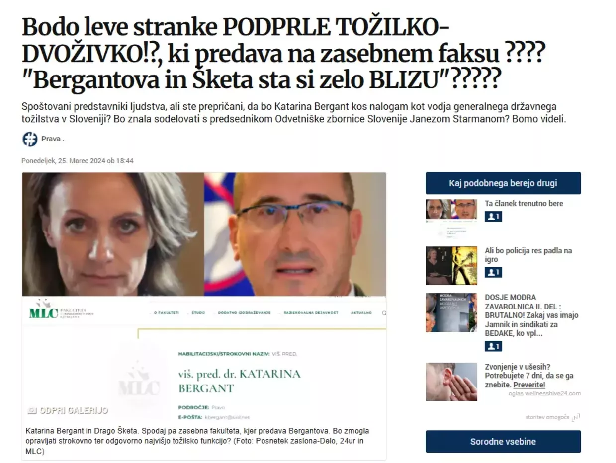Open the Kaj podobnega berejo drugi panel

(503, 183)
